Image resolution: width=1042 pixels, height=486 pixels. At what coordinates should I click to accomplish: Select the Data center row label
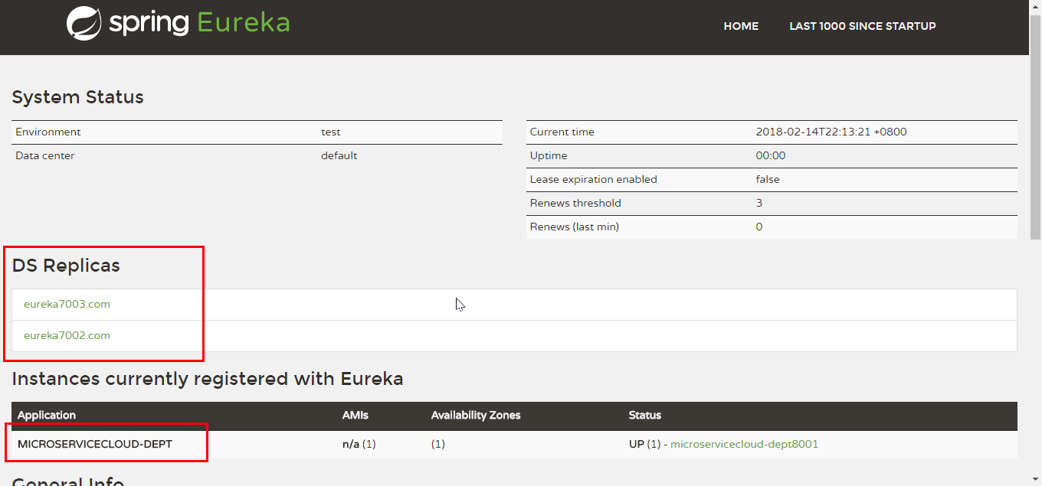(x=44, y=155)
